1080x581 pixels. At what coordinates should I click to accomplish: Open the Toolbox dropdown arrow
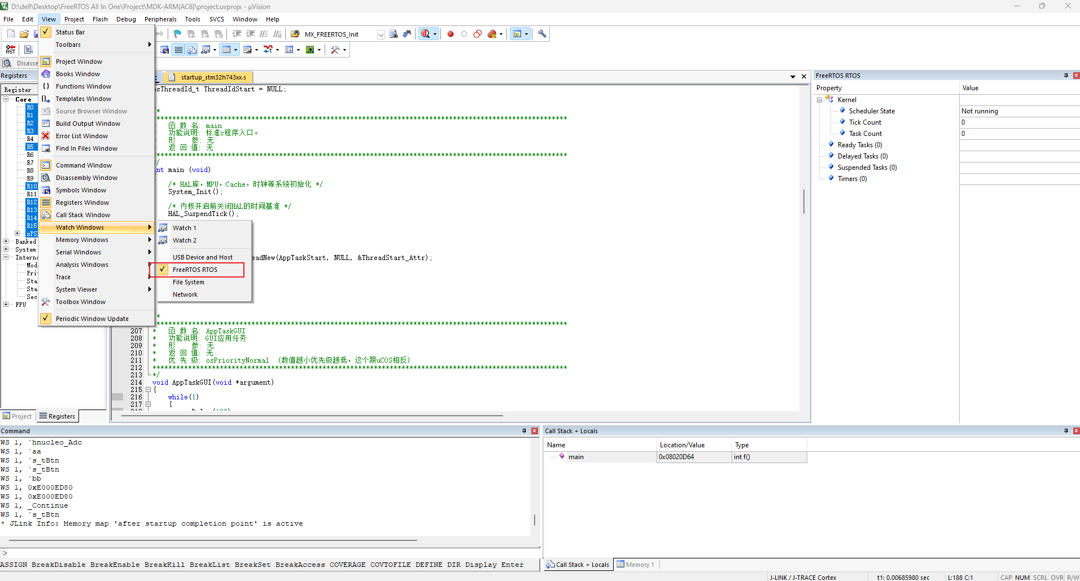tap(344, 50)
